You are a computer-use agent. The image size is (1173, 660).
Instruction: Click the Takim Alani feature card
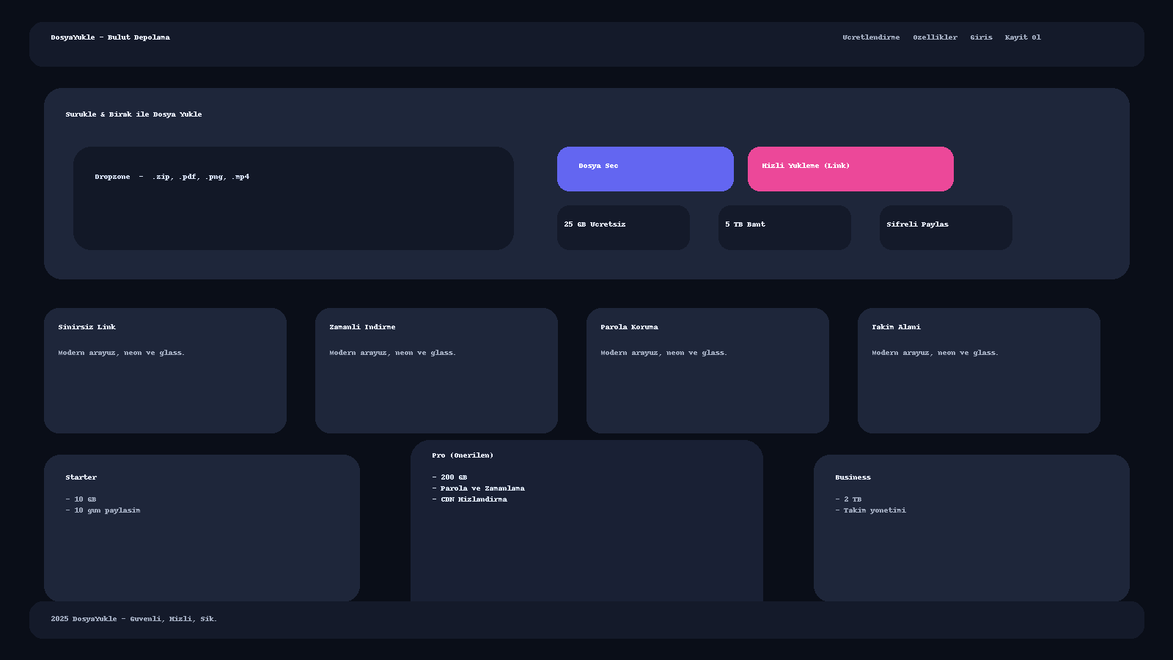[979, 370]
